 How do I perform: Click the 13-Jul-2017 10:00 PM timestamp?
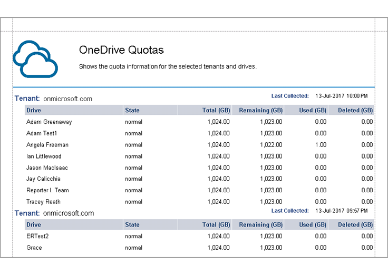(342, 96)
